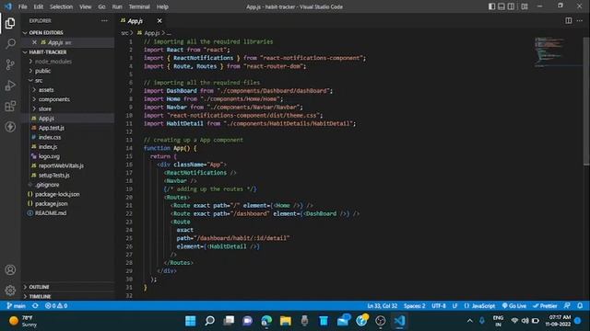Open logo.svg in the explorer
The width and height of the screenshot is (590, 331).
pos(67,156)
